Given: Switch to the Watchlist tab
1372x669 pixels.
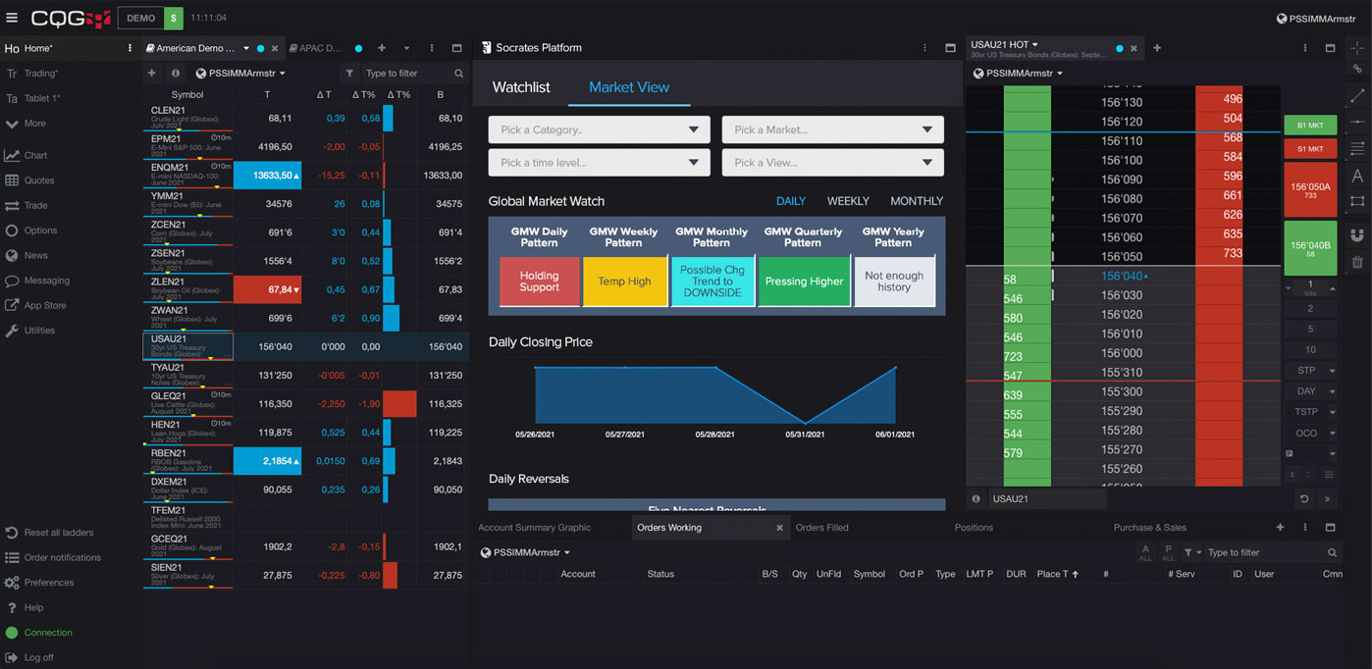Looking at the screenshot, I should (521, 87).
